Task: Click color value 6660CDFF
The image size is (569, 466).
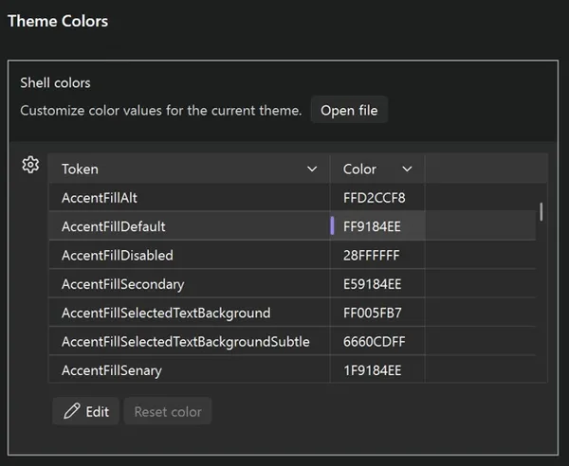Action: coord(375,342)
